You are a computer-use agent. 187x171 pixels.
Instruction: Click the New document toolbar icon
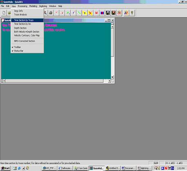4,13
